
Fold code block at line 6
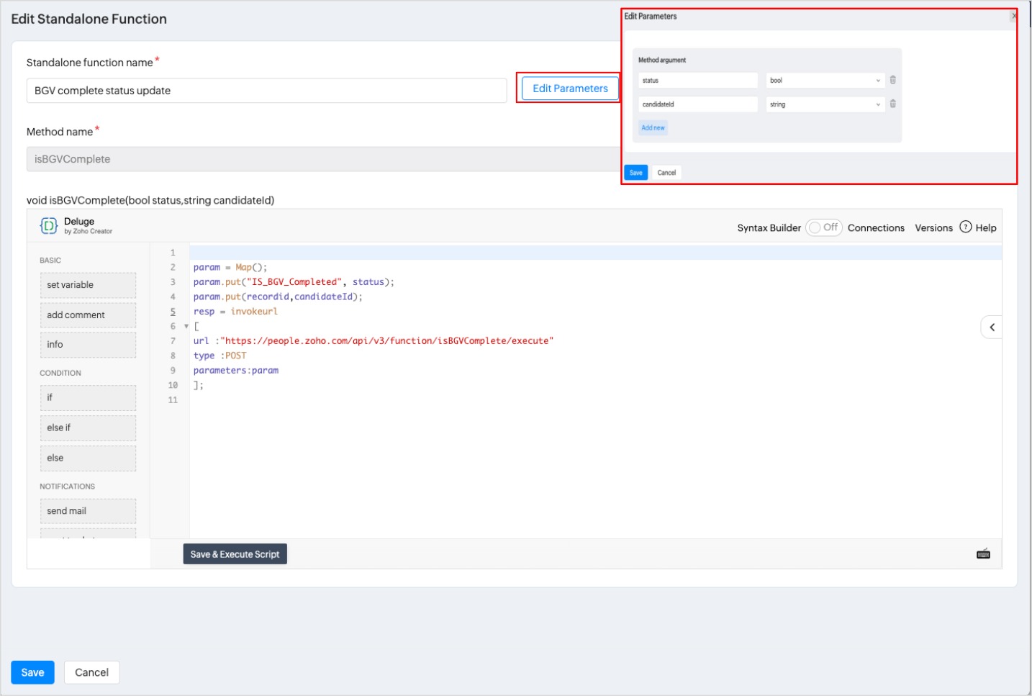click(186, 327)
